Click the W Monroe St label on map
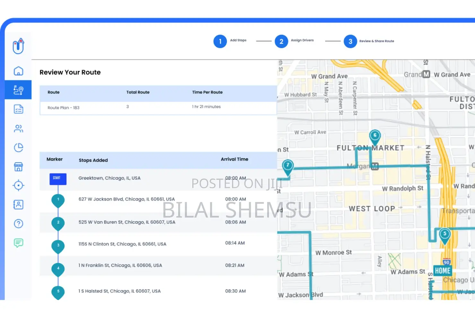Screen dimensions: 475x317 333,253
